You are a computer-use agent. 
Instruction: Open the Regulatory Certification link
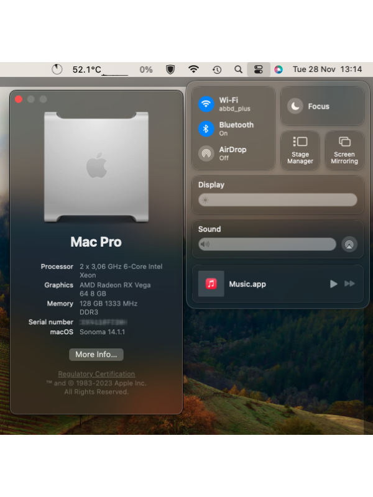(x=96, y=374)
